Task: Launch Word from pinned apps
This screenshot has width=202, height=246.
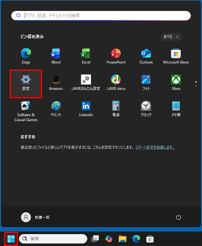Action: click(x=56, y=56)
